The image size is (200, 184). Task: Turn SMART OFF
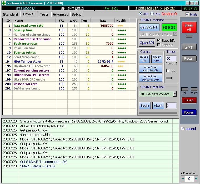point(157,59)
